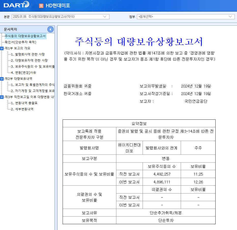Click the 보고특례 적용 전문투자자 구분 label cell
This screenshot has height=230, width=237.
tap(90, 134)
